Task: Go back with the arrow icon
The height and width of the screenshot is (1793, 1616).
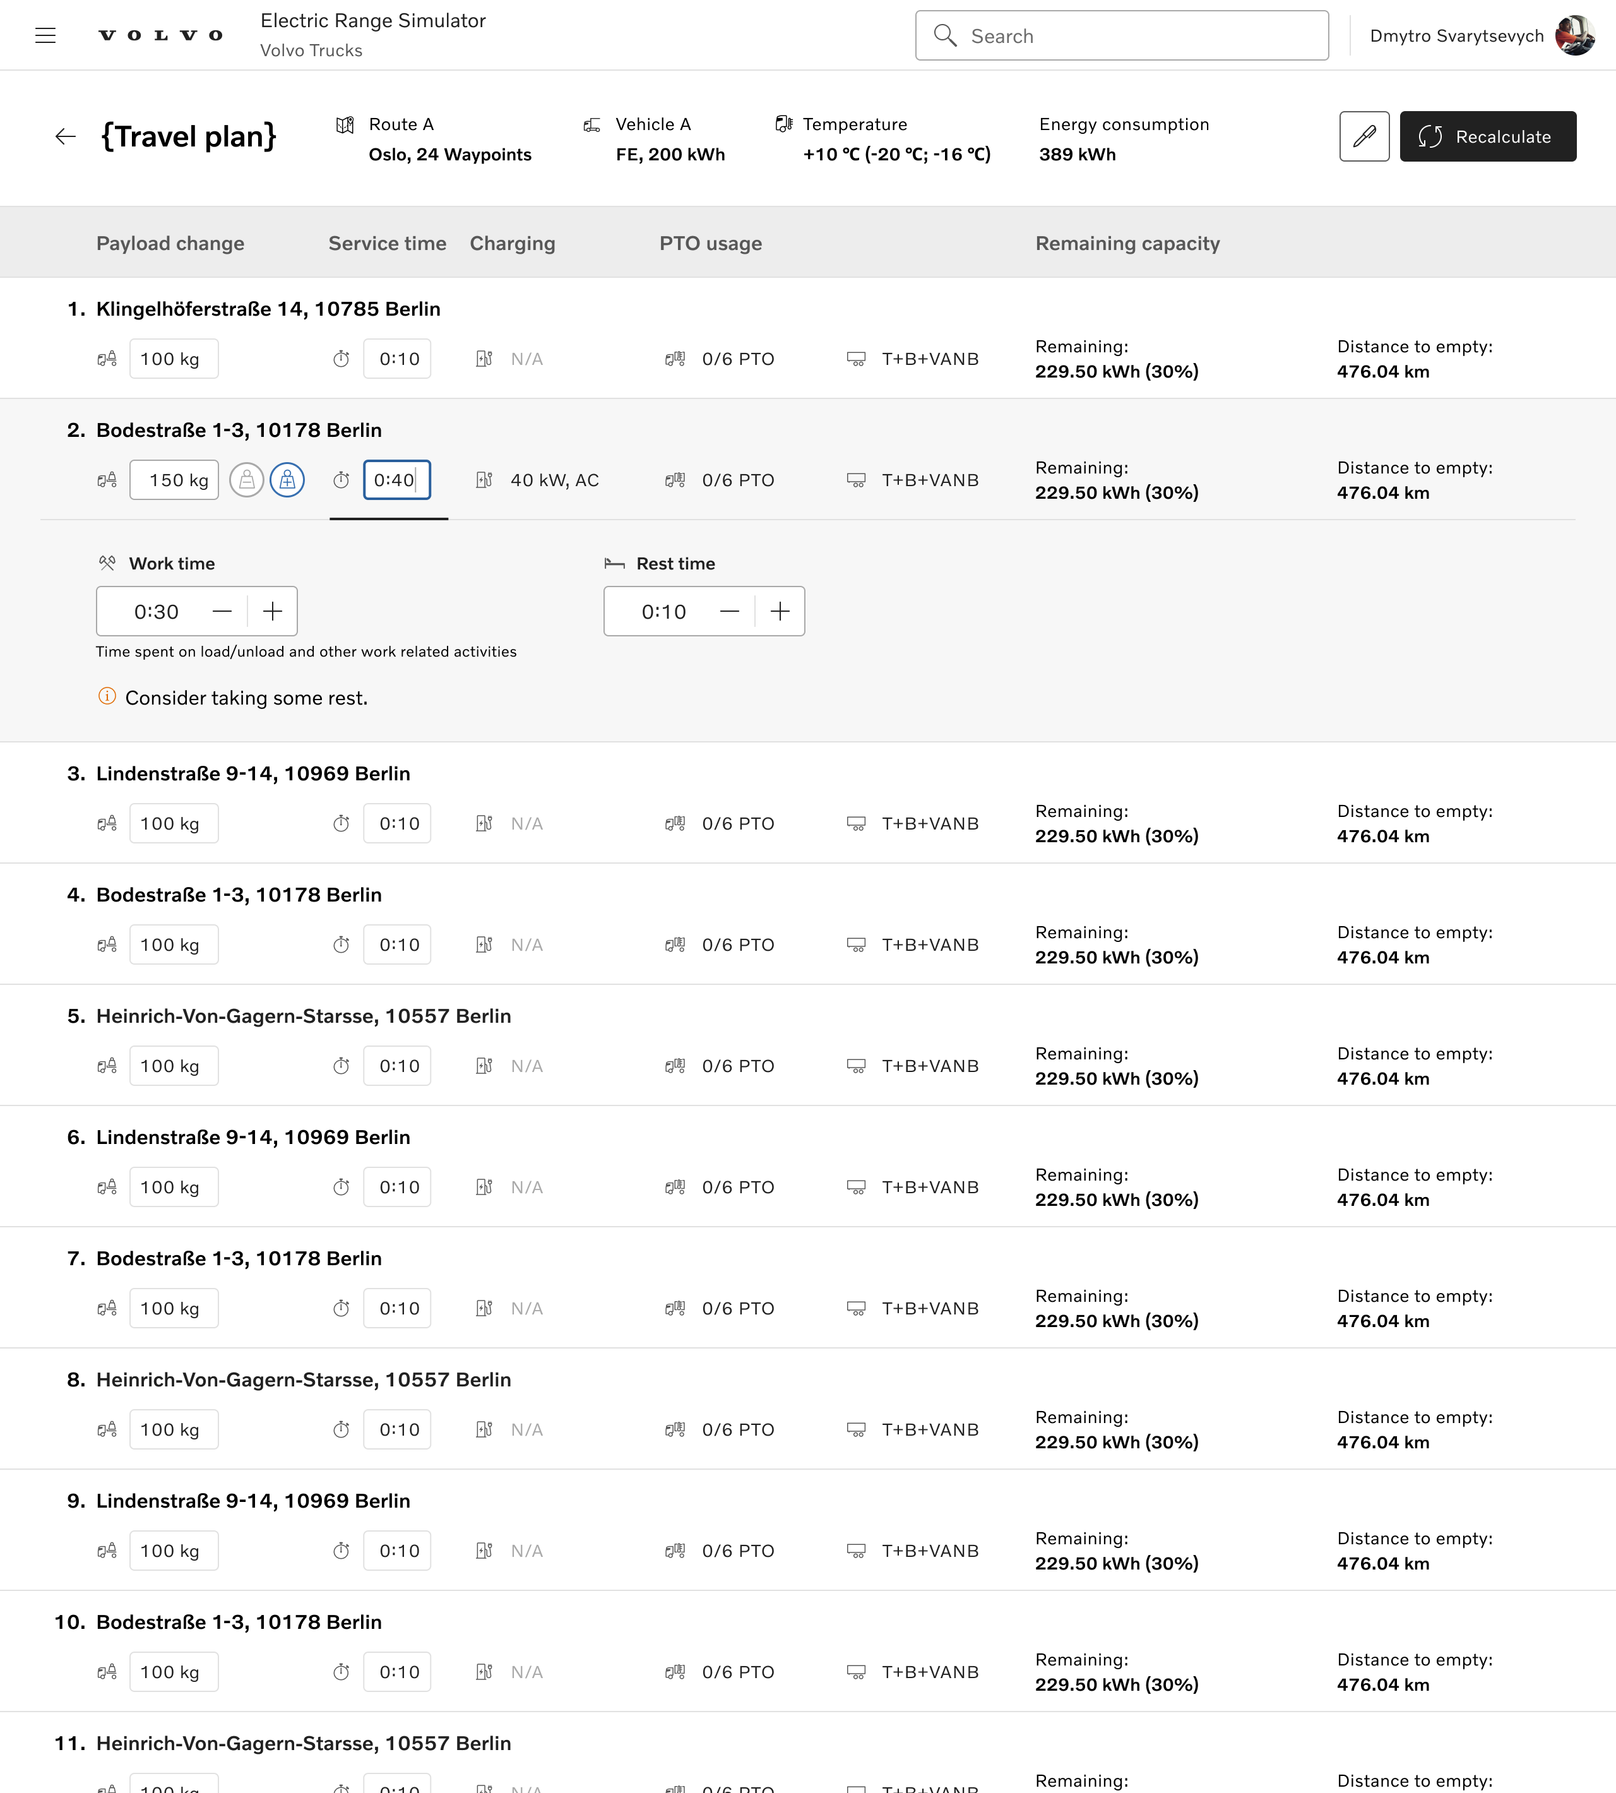Action: pos(66,136)
